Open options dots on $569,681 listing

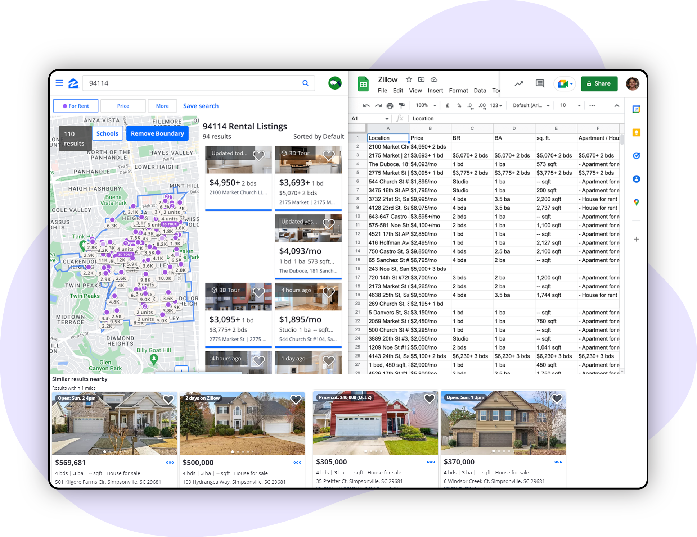[170, 463]
